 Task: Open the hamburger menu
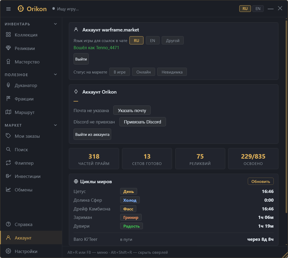(x=8, y=9)
